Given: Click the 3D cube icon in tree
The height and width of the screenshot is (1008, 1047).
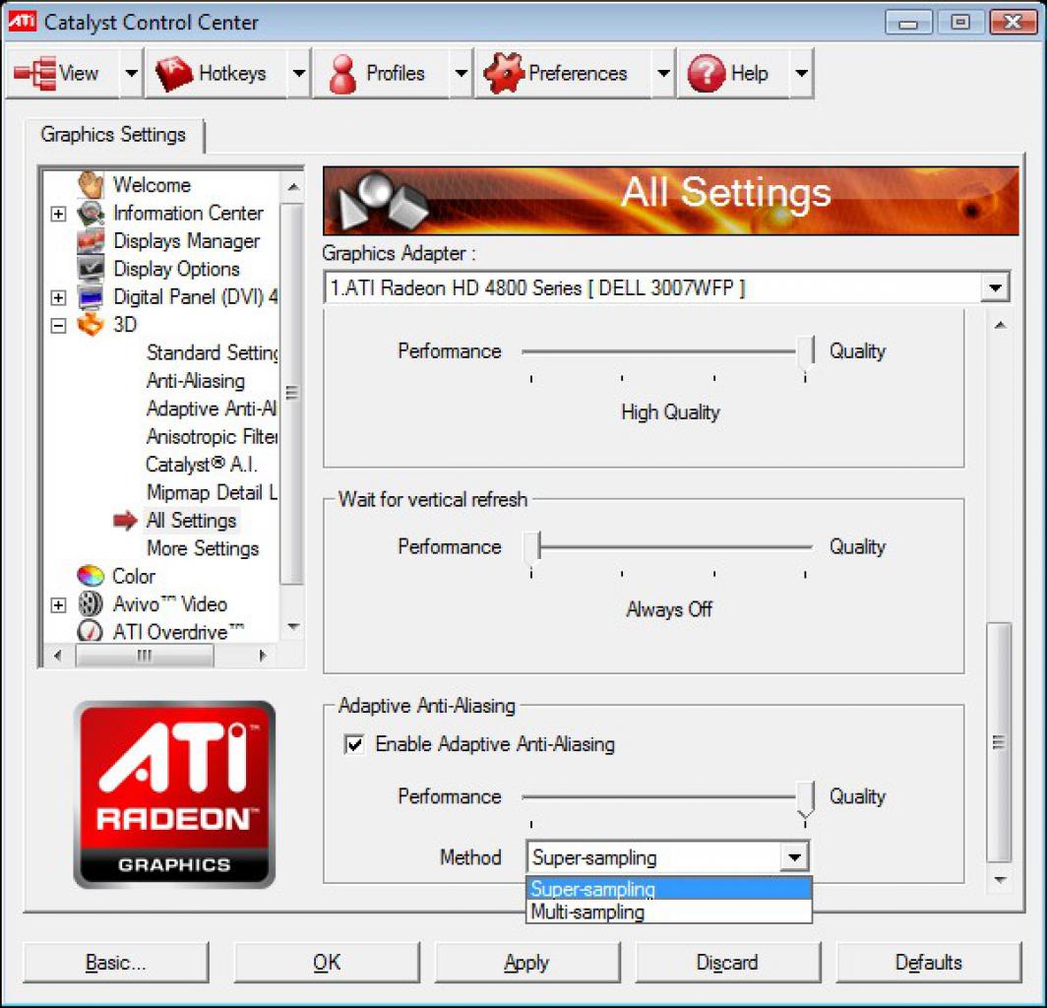Looking at the screenshot, I should [x=91, y=324].
